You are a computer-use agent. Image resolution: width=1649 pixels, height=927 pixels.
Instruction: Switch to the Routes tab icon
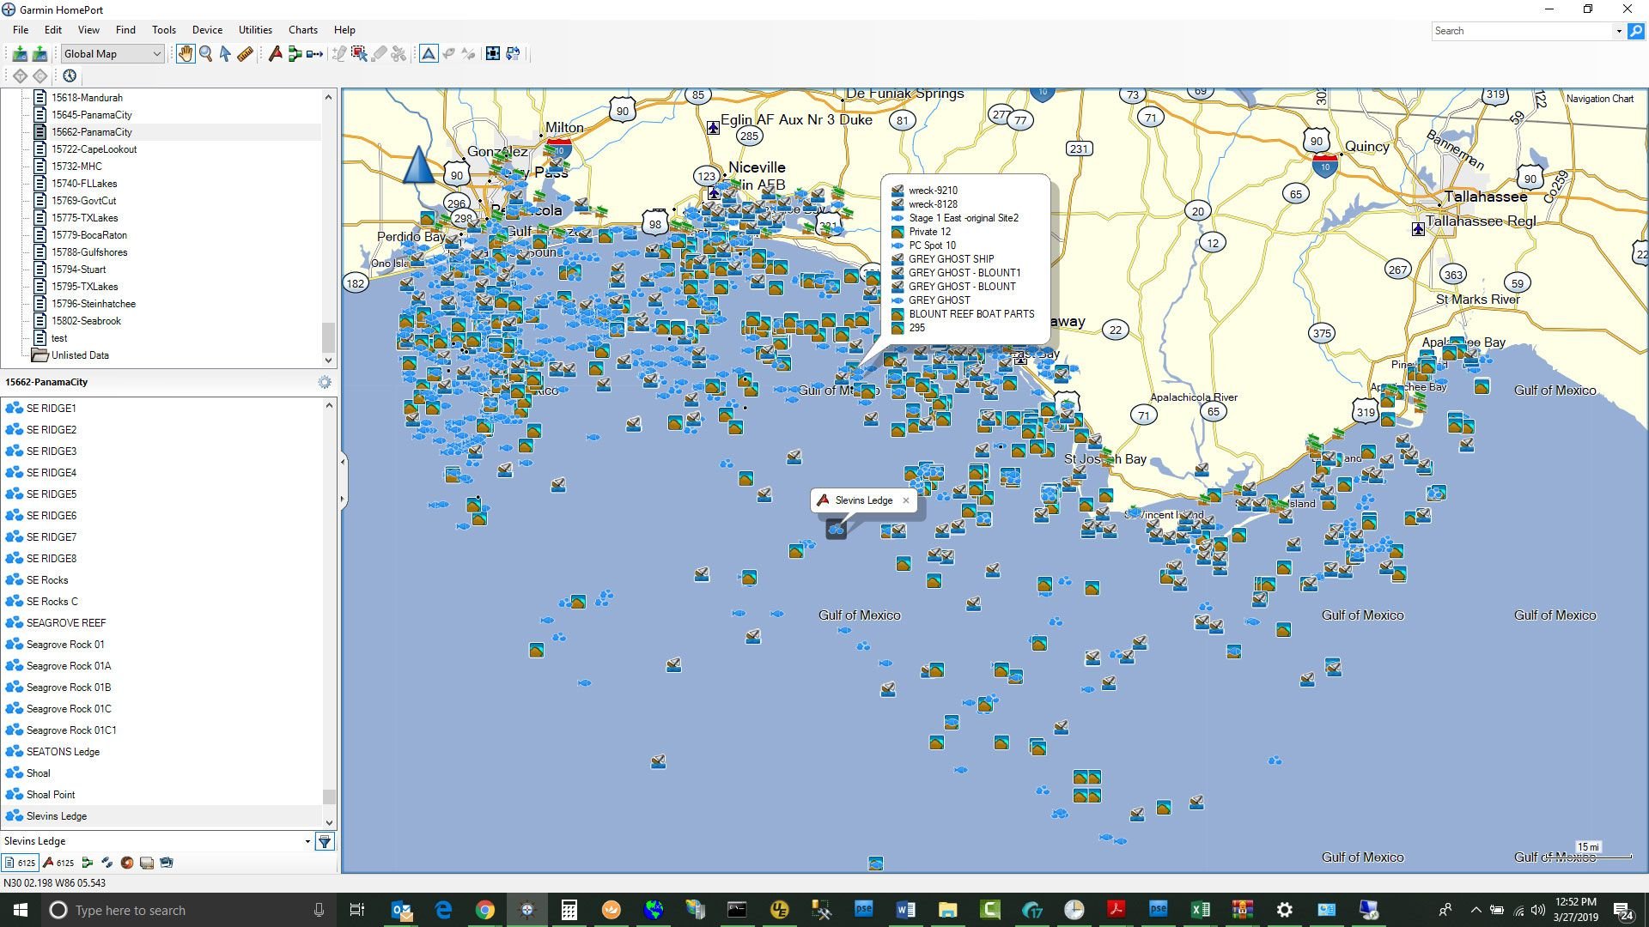(87, 863)
